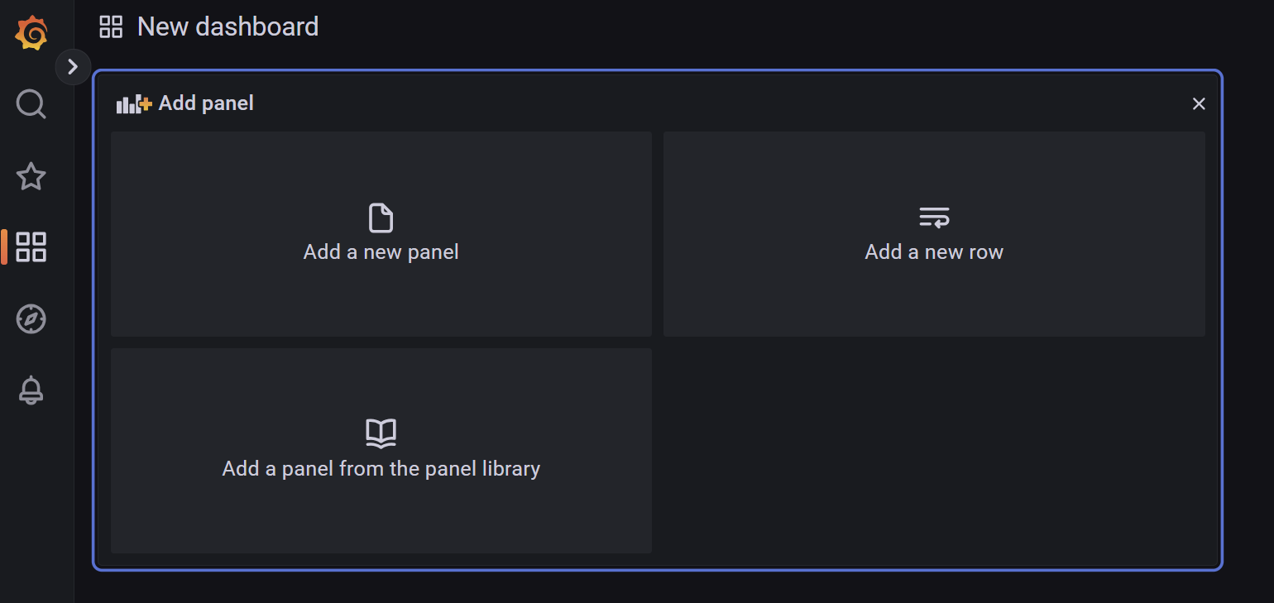
Task: Close the Add panel widget
Action: pos(1199,103)
